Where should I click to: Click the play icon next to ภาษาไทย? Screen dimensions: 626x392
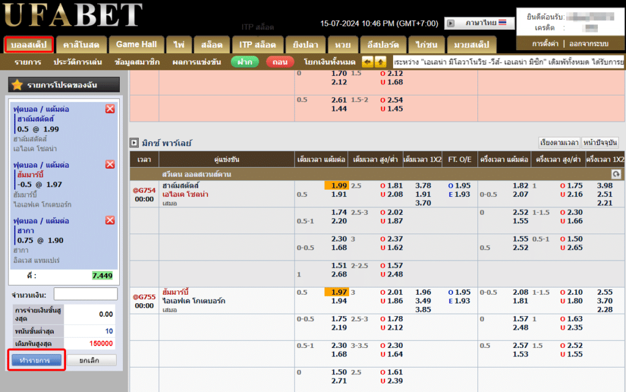tap(451, 23)
